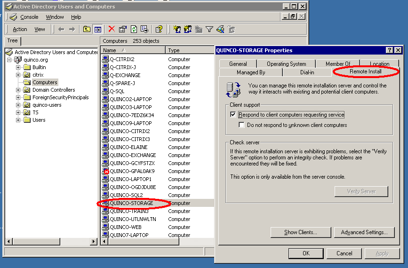The width and height of the screenshot is (408, 268).
Task: Open the Console menu
Action: tap(29, 17)
